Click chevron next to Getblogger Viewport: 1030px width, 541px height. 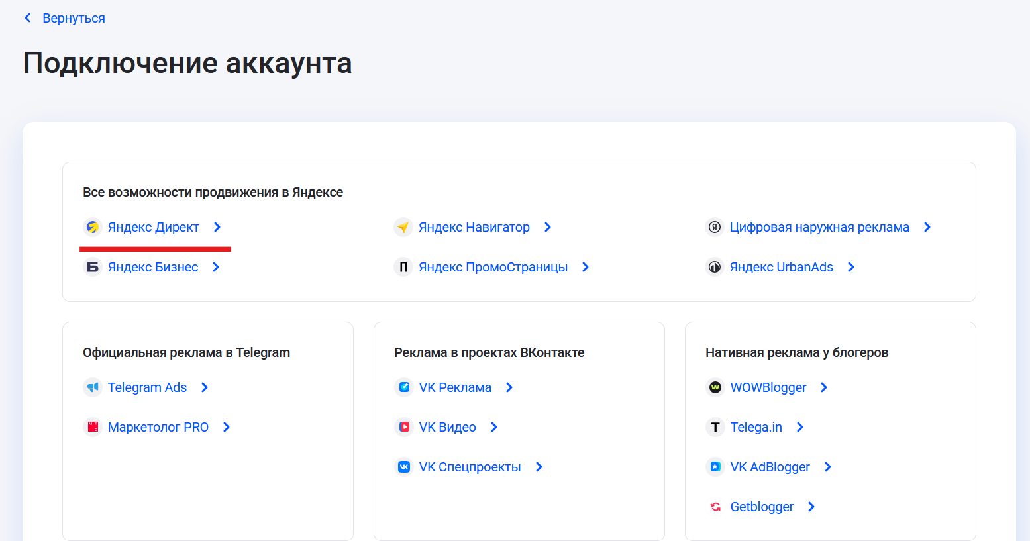[x=811, y=507]
